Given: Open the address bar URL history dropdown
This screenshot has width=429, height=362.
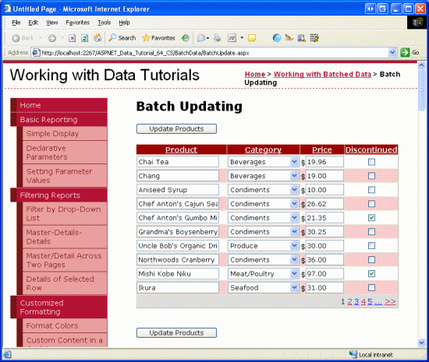Looking at the screenshot, I should (392, 52).
